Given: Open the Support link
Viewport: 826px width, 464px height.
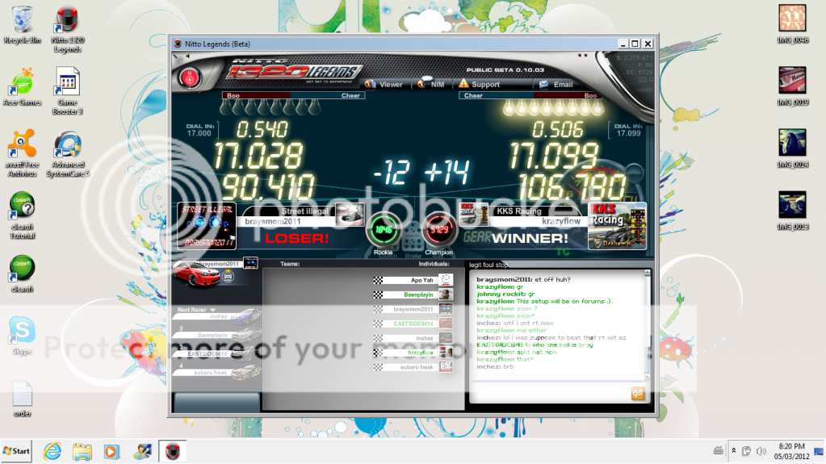Looking at the screenshot, I should (480, 84).
